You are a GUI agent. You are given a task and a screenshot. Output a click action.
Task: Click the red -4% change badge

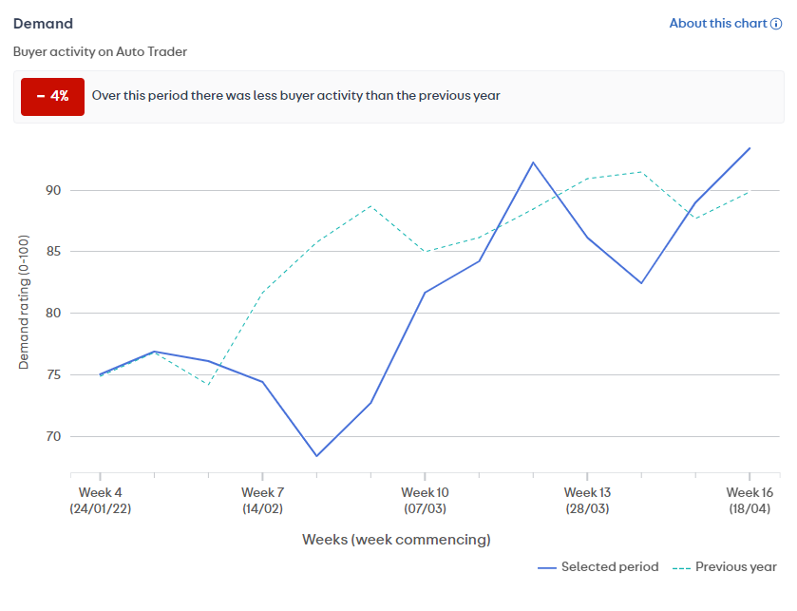tap(53, 96)
